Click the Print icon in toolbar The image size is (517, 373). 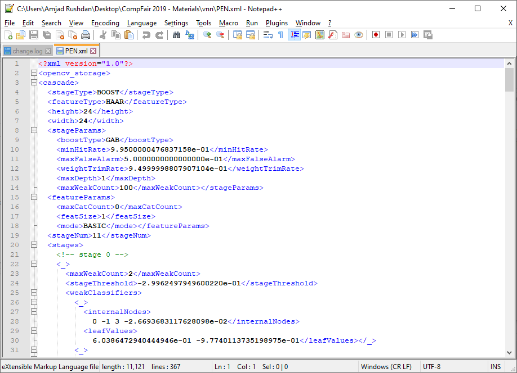coord(86,35)
